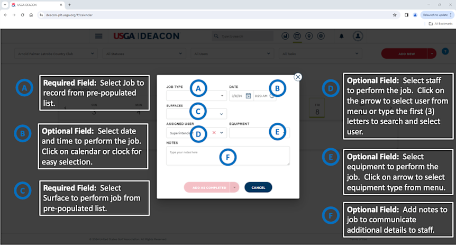Select the USGA DEACON browser tab
Viewport: 456px width, 245px height.
point(37,5)
